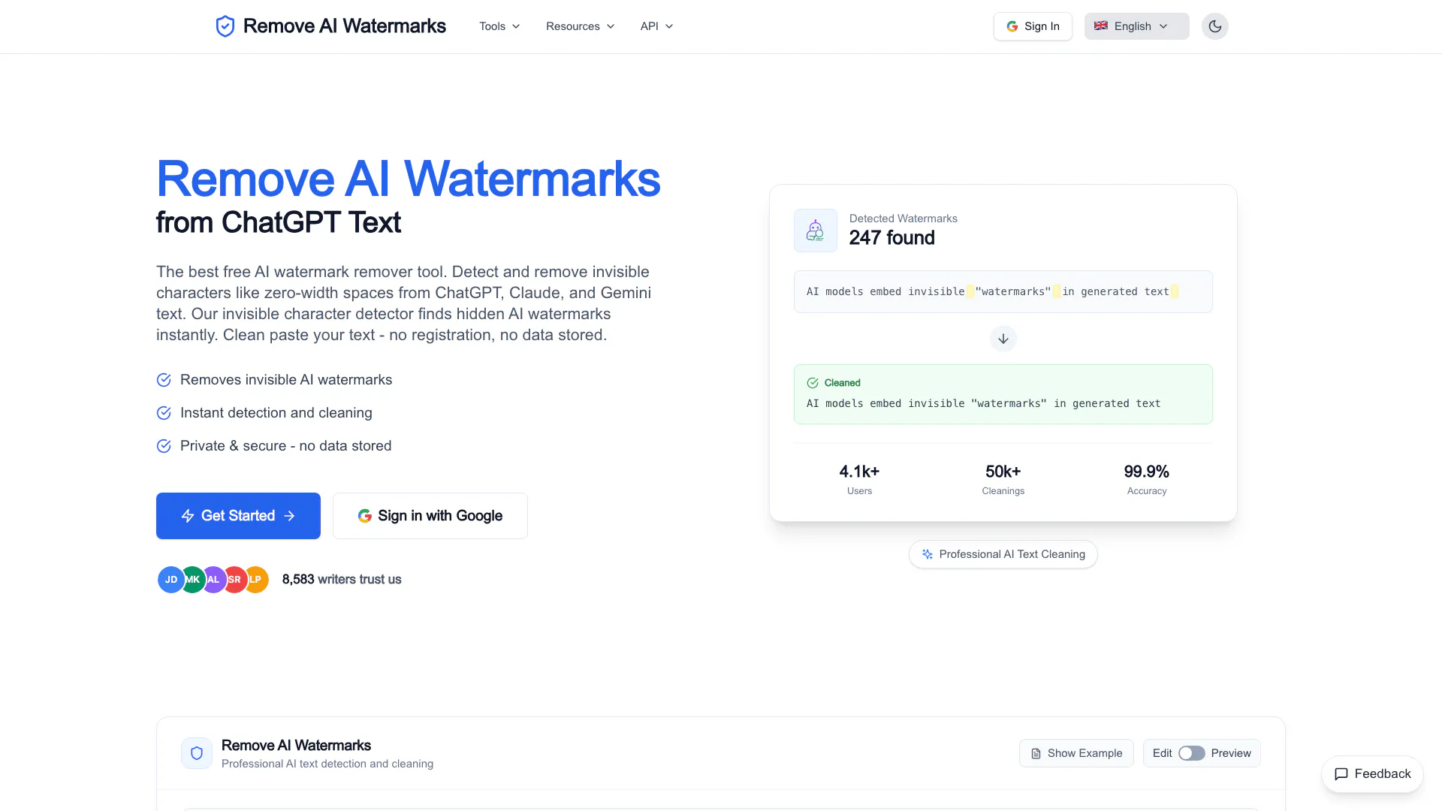Toggle the Edit/Preview switch
This screenshot has height=811, width=1442.
pyautogui.click(x=1191, y=753)
